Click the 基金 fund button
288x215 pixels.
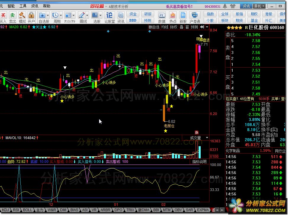tap(254, 20)
